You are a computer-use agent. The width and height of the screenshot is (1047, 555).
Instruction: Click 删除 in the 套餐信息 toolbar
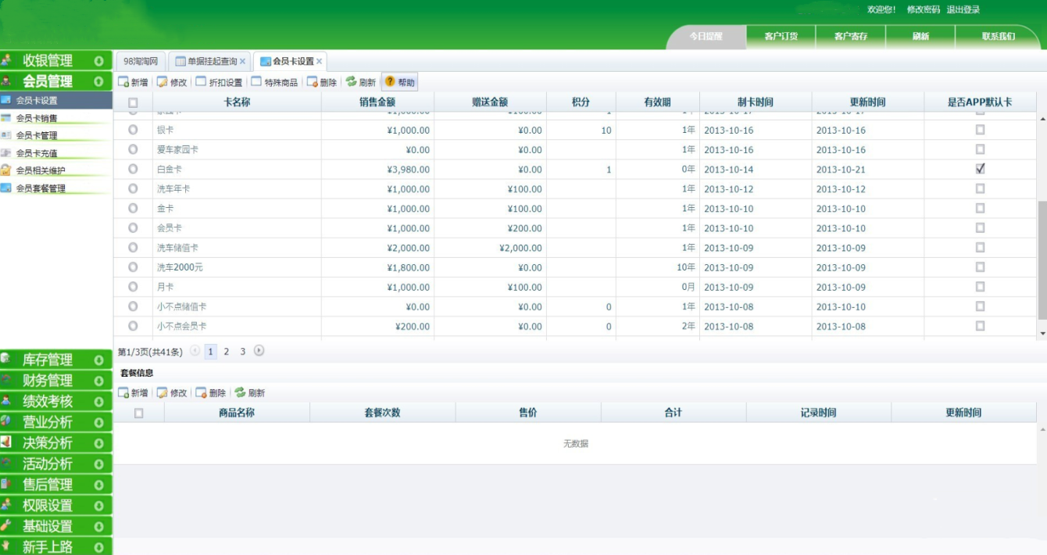(211, 393)
